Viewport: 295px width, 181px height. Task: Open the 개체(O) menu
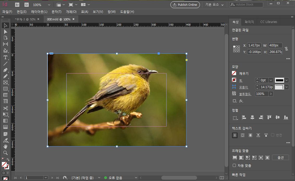71,12
